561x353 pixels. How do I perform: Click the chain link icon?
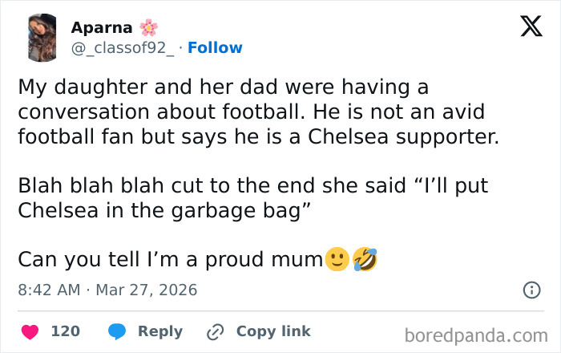[215, 331]
